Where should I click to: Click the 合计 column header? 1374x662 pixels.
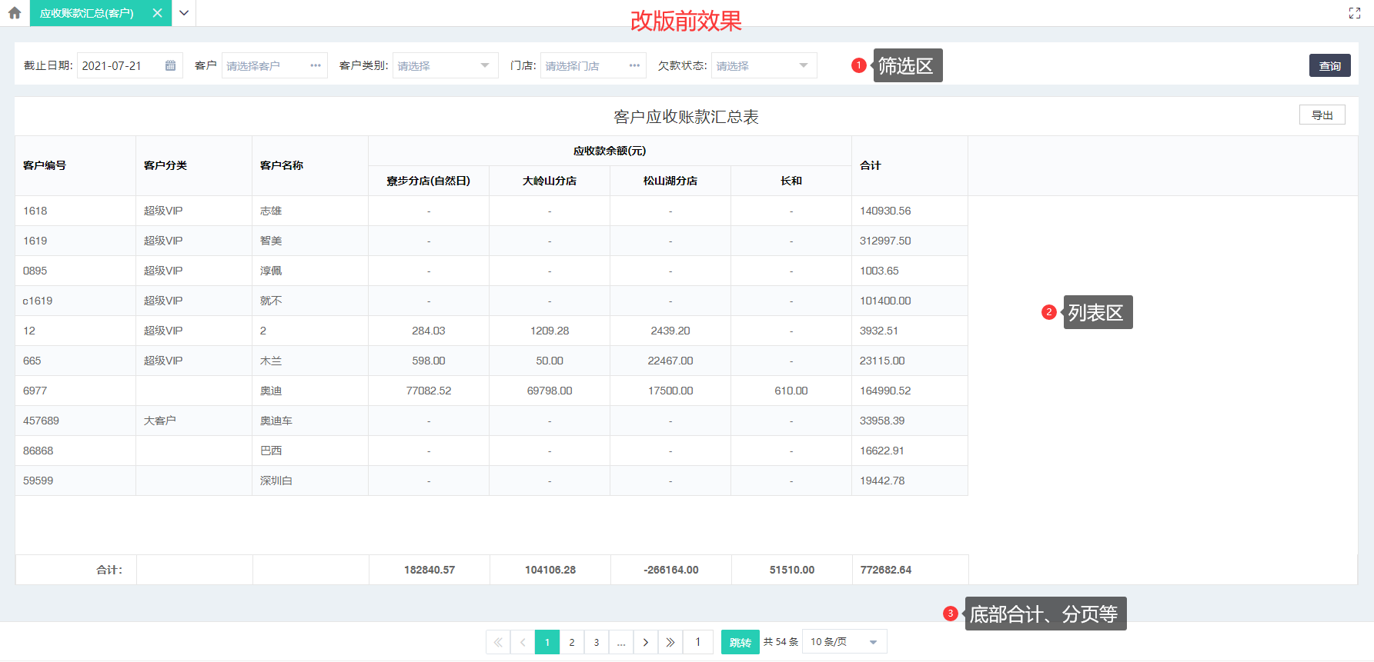pyautogui.click(x=910, y=165)
